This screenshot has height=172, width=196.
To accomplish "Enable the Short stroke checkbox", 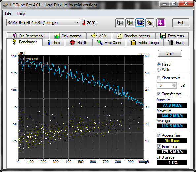I will tap(159, 78).
